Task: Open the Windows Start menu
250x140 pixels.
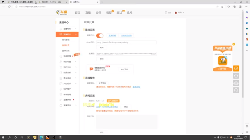Action: tap(3, 138)
